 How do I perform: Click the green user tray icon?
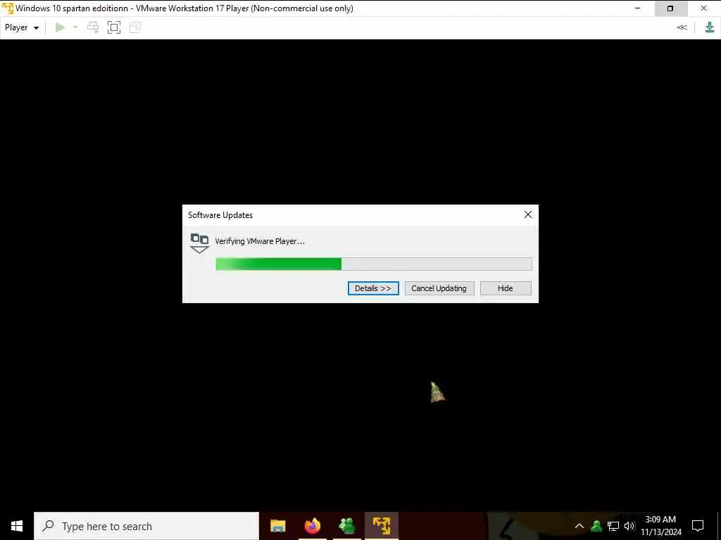pos(596,526)
